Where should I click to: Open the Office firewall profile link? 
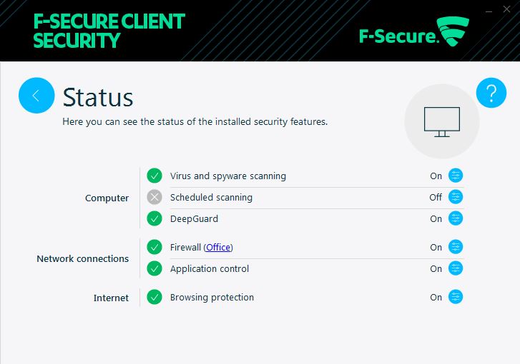pyautogui.click(x=218, y=248)
